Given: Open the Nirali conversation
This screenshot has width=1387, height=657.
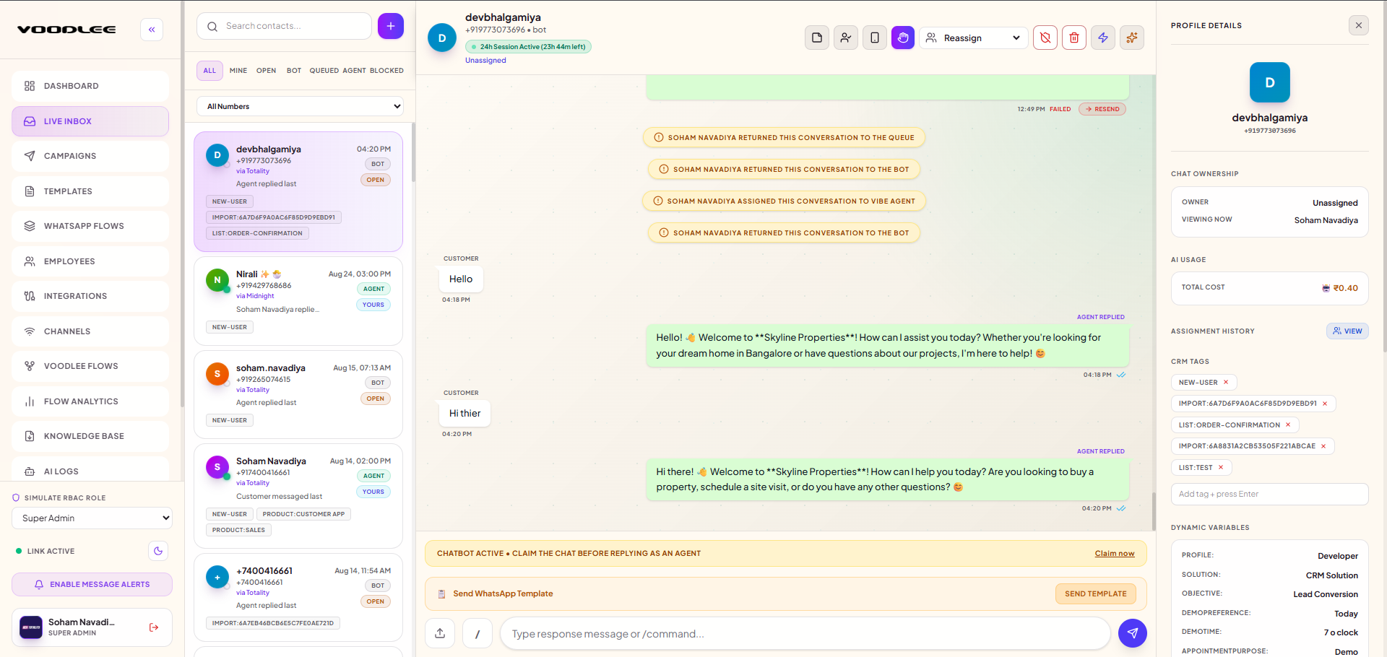Looking at the screenshot, I should click(x=298, y=301).
